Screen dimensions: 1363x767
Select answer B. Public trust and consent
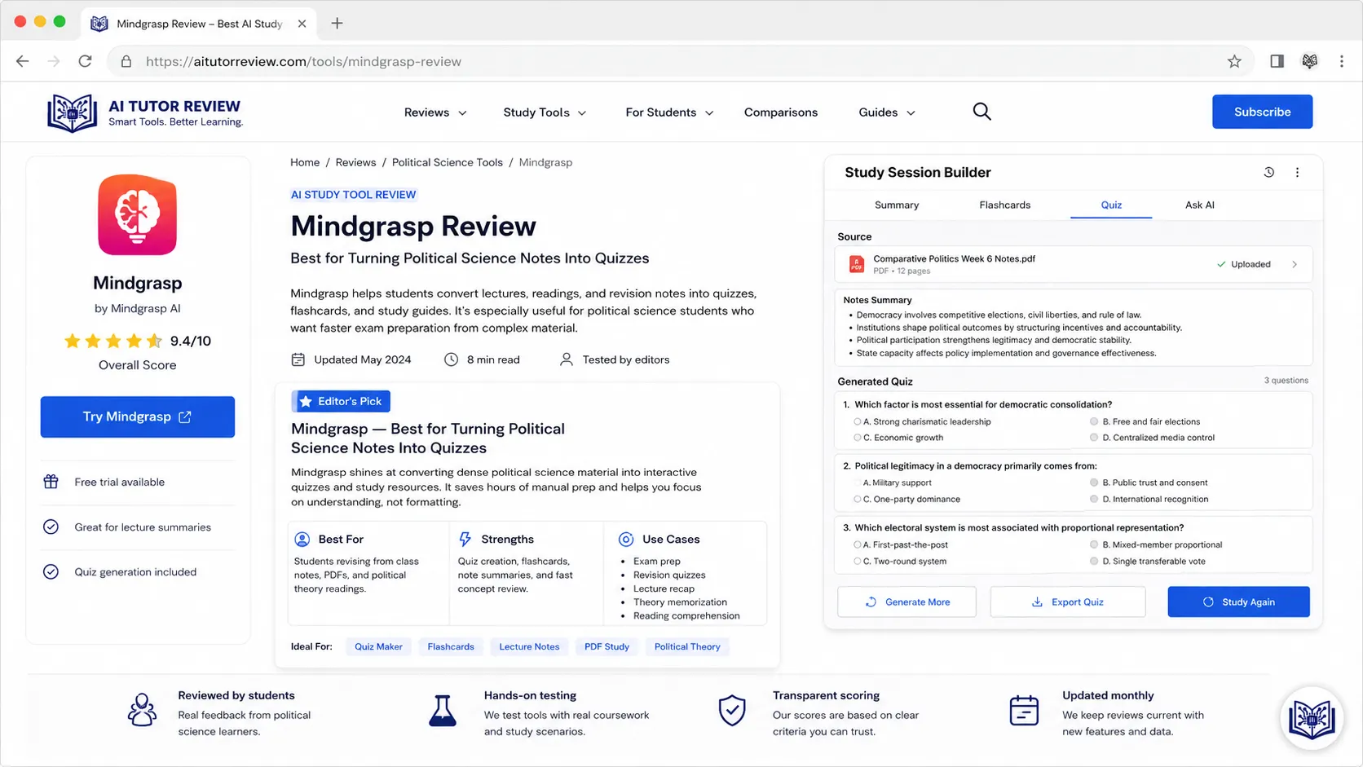[1149, 483]
